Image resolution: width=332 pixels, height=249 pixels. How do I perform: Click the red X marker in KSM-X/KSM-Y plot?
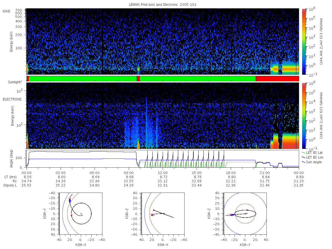point(69,199)
